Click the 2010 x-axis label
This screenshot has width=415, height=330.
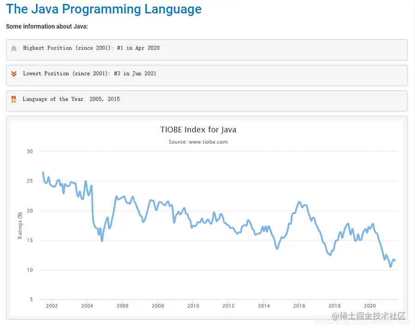point(193,306)
